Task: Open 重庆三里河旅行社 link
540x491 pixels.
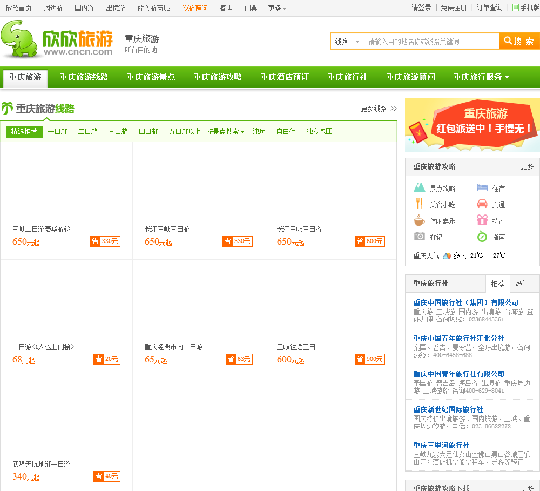Action: (x=441, y=445)
